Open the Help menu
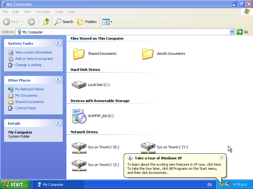Image resolution: width=253 pixels, height=189 pixels. 71,12
